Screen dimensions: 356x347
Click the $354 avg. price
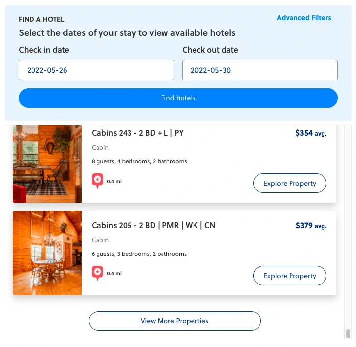311,133
